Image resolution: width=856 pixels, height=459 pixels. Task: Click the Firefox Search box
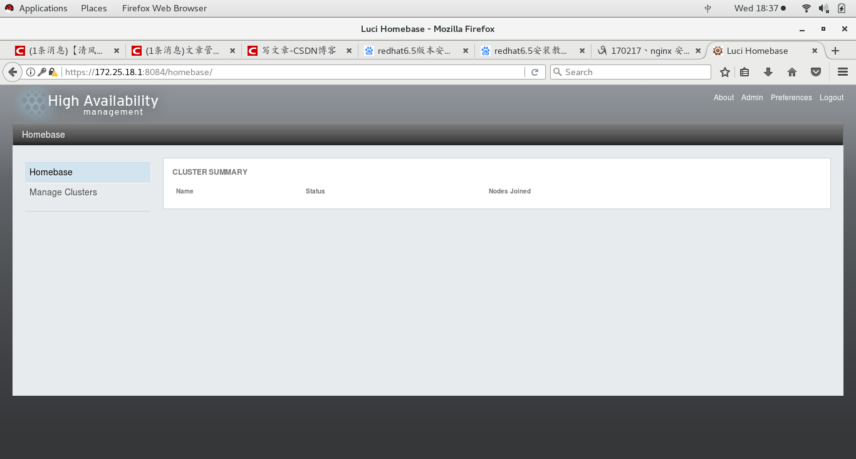[x=630, y=72]
